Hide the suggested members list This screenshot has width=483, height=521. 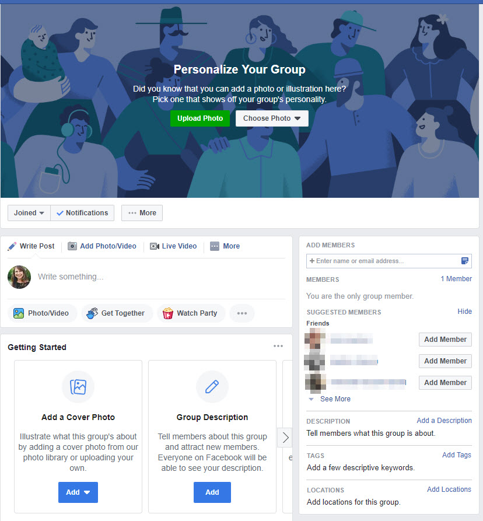[x=464, y=312]
